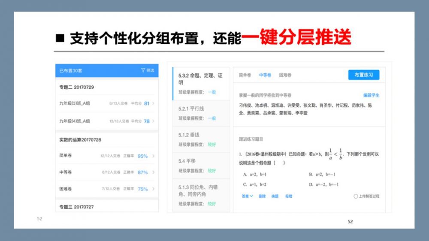Open 简单卷 95% result chevron
Image resolution: width=429 pixels, height=241 pixels.
[x=154, y=156]
